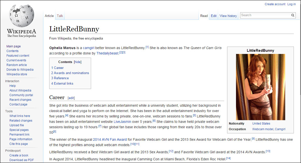Screen dimensions: 301x163
Task: Click the search magnifying glass icon
Action: point(293,15)
